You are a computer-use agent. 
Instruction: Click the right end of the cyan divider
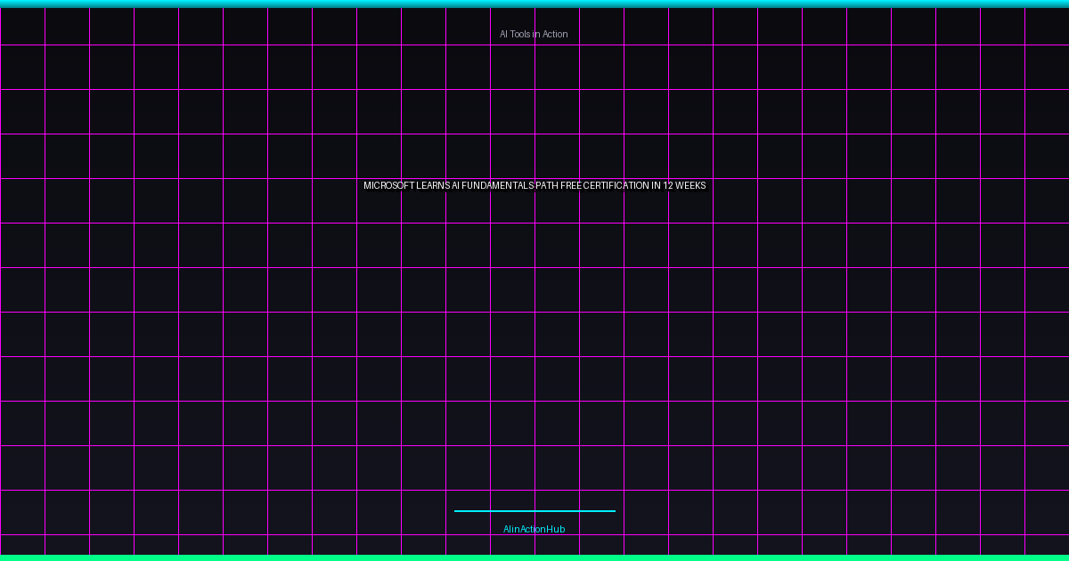click(x=612, y=511)
